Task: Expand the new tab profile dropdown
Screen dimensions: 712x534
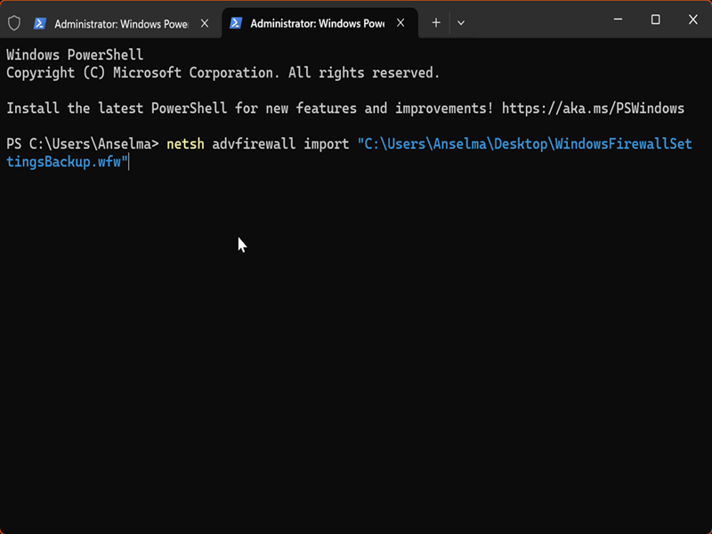Action: (461, 23)
